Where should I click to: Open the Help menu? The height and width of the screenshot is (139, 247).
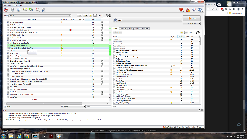coord(21,5)
